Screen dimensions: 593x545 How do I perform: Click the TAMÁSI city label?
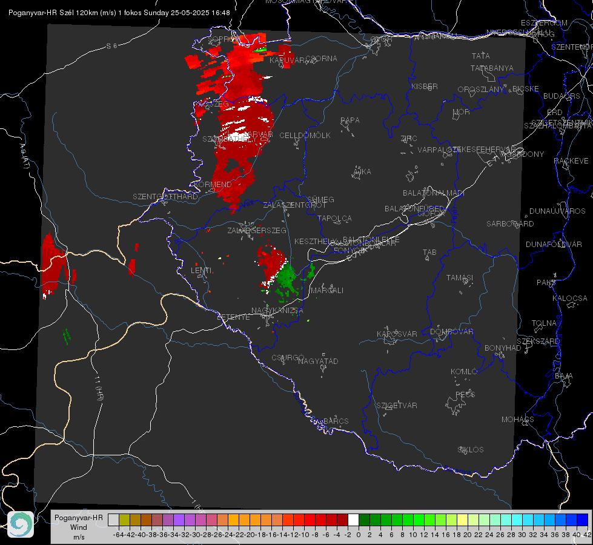pos(460,277)
